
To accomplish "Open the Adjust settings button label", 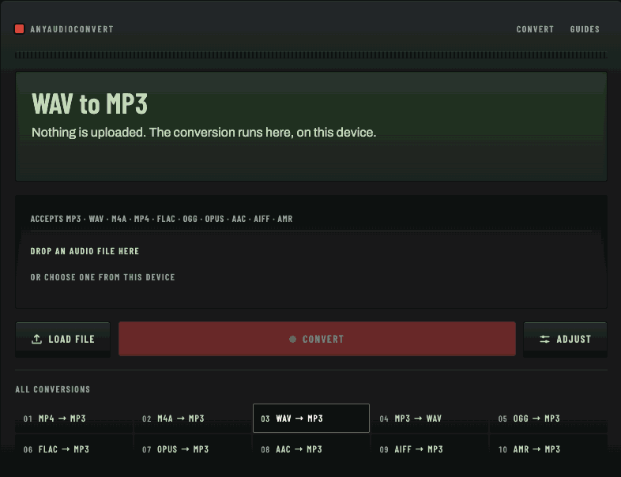I will tap(574, 340).
